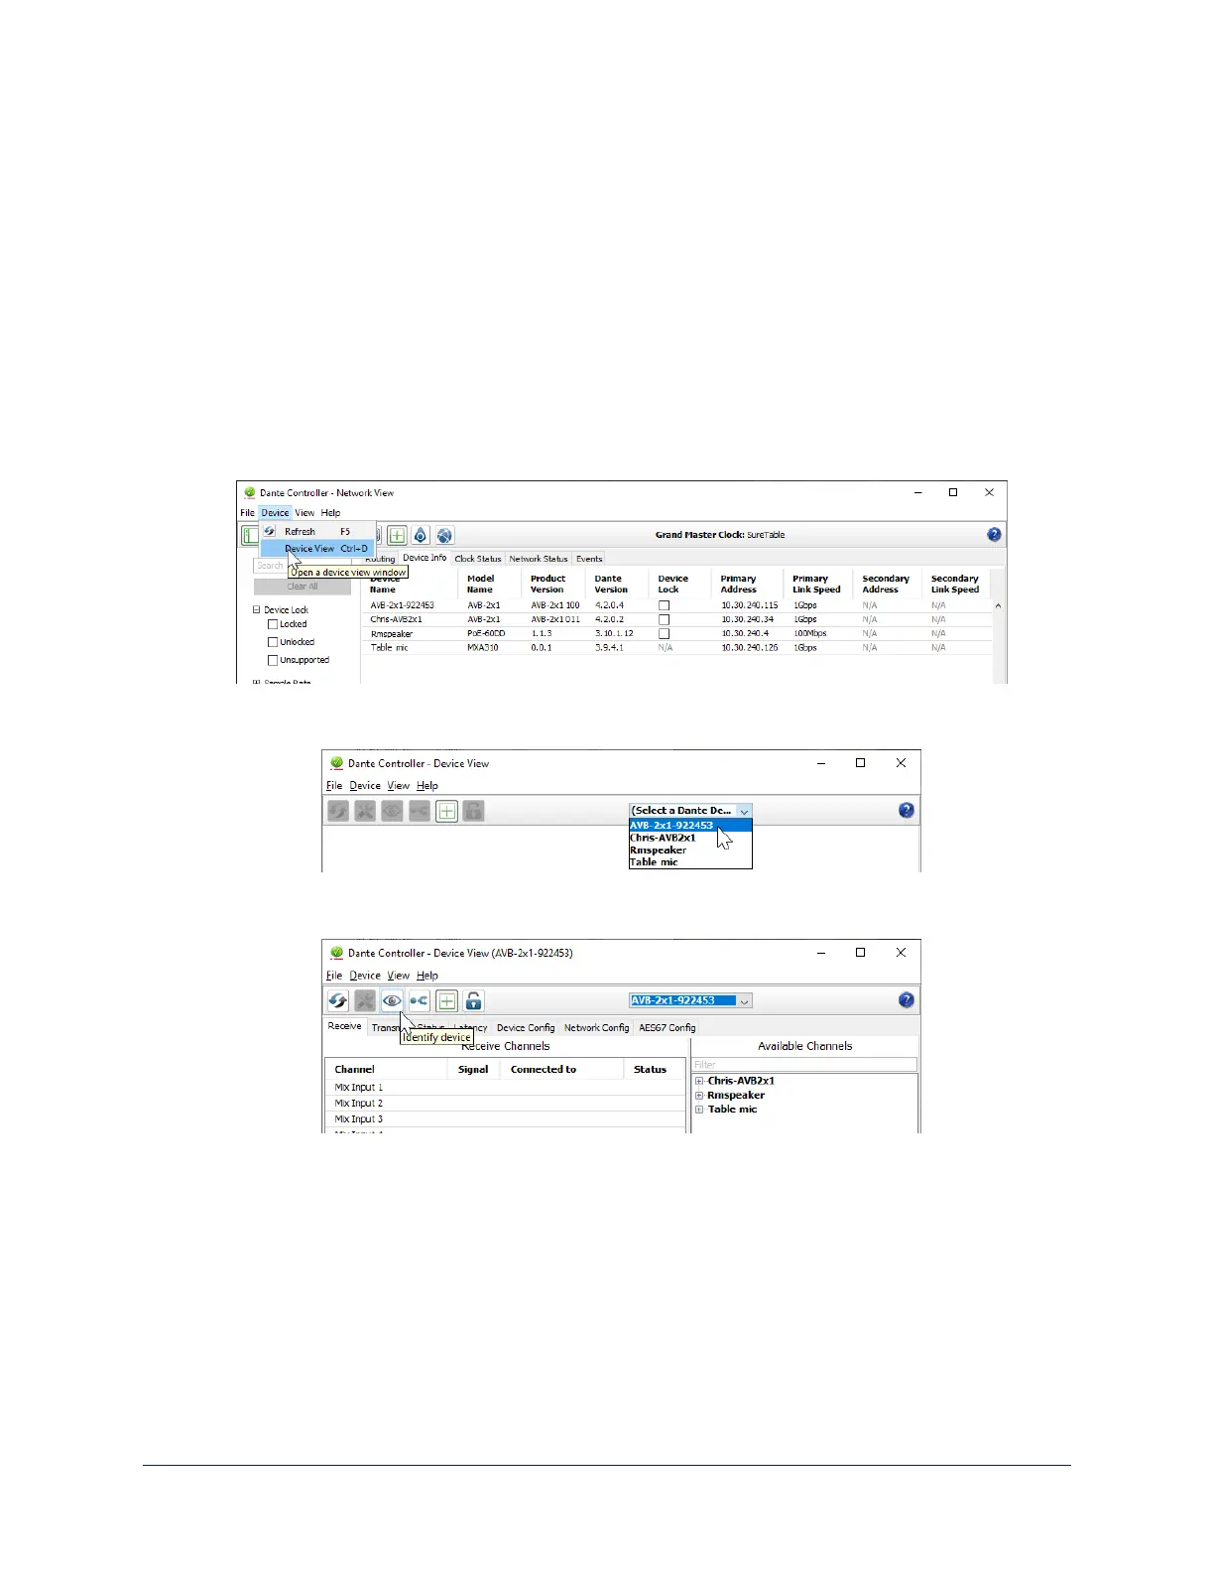Open the Device Config tab
This screenshot has height=1572, width=1214.
[526, 1028]
